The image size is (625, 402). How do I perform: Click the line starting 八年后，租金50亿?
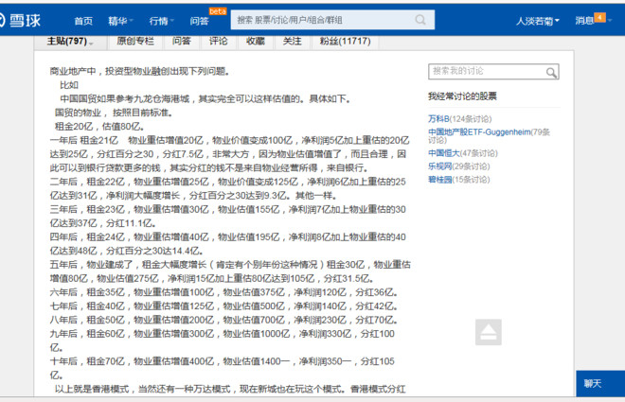point(223,320)
